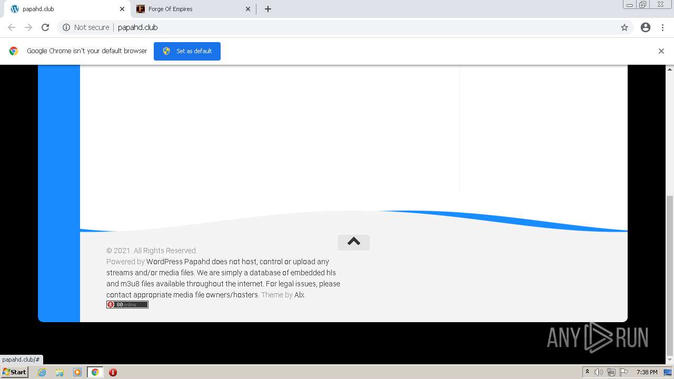
Task: Open the volume tray icon
Action: [x=599, y=372]
